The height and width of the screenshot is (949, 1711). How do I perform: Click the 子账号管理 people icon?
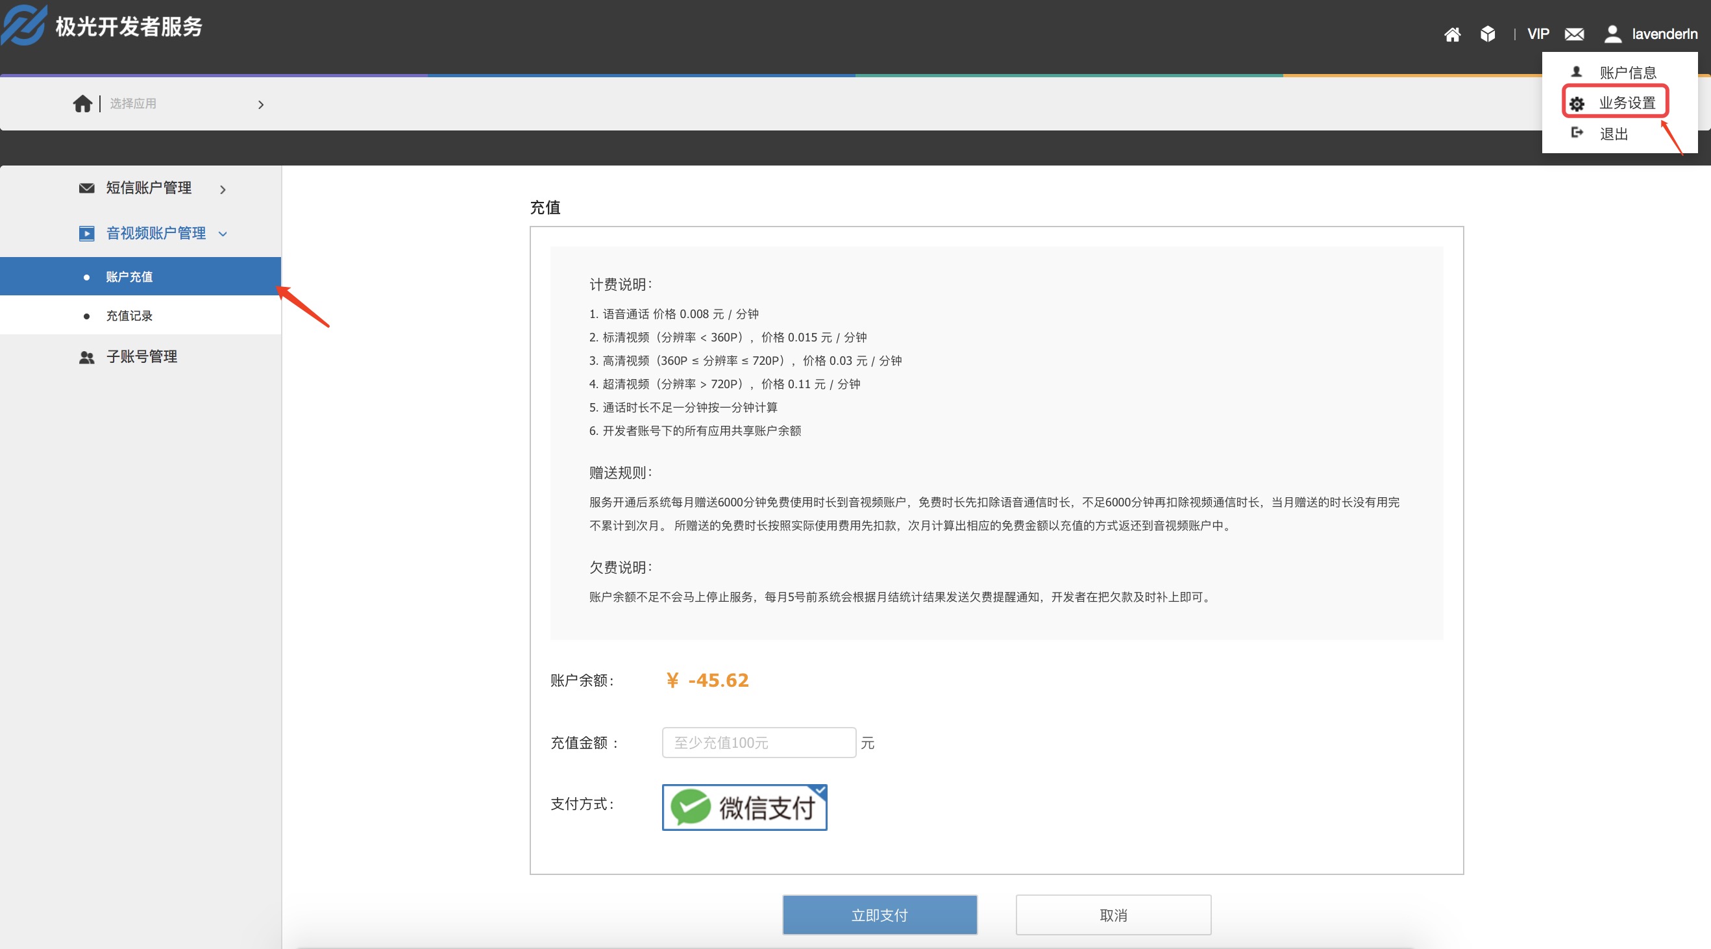click(x=86, y=357)
